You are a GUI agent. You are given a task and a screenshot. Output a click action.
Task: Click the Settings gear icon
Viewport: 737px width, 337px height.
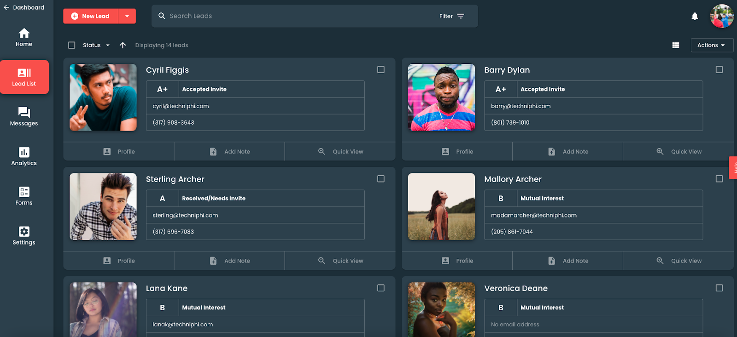pos(24,231)
